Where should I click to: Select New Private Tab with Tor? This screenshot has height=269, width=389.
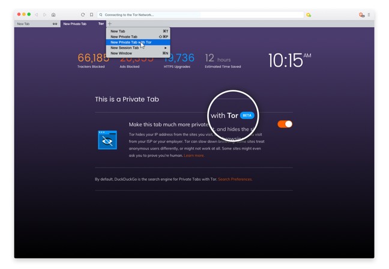(x=138, y=42)
